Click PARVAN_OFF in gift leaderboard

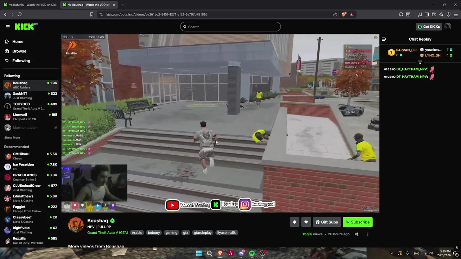coord(407,50)
